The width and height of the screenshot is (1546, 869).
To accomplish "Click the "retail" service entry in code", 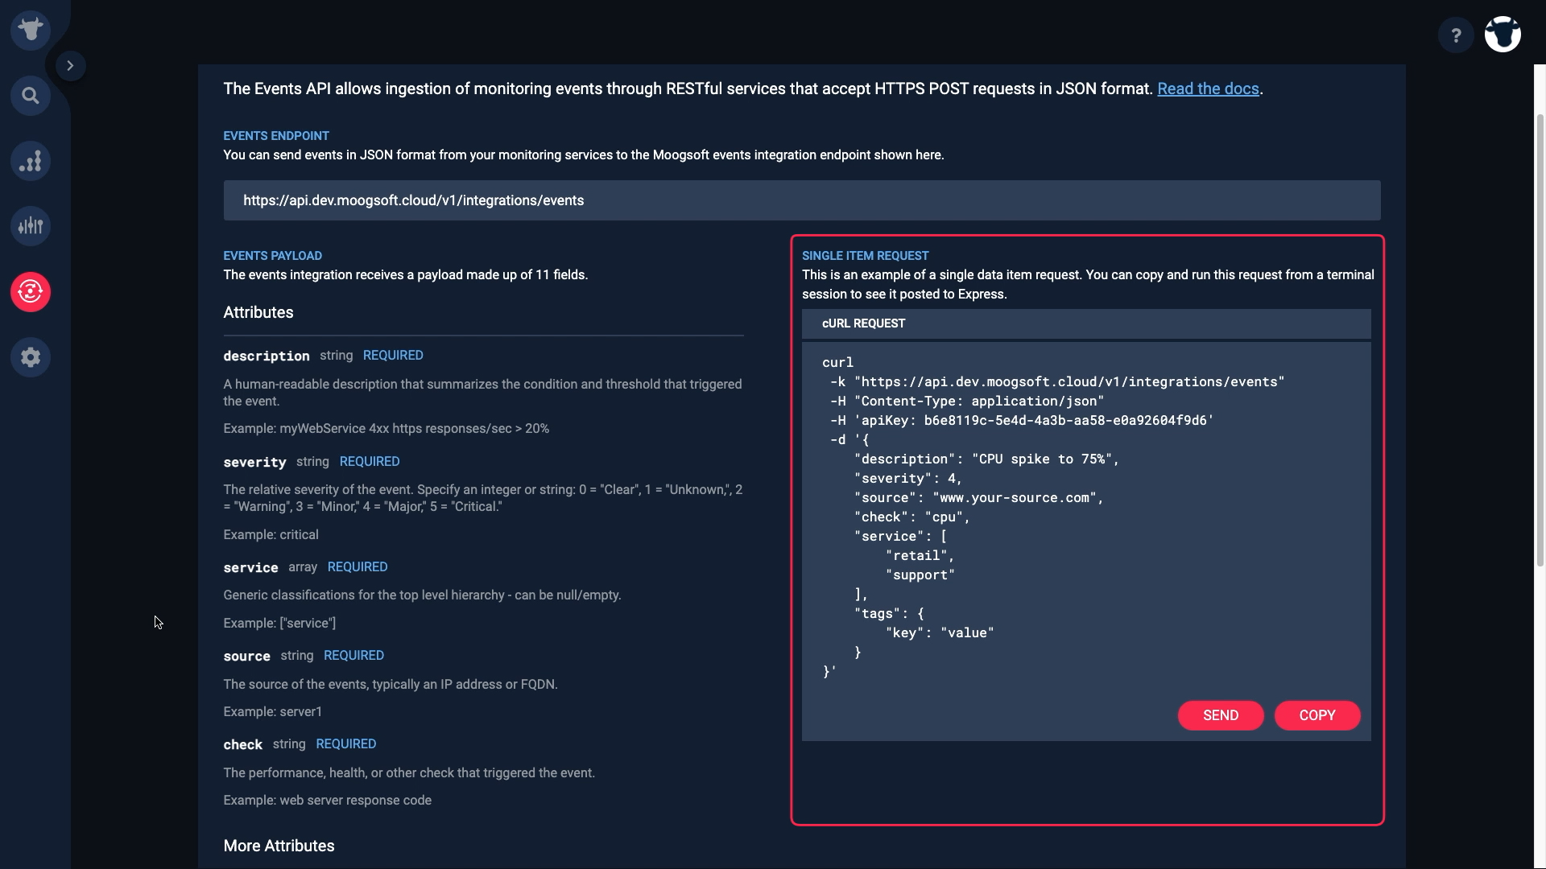I will click(920, 556).
